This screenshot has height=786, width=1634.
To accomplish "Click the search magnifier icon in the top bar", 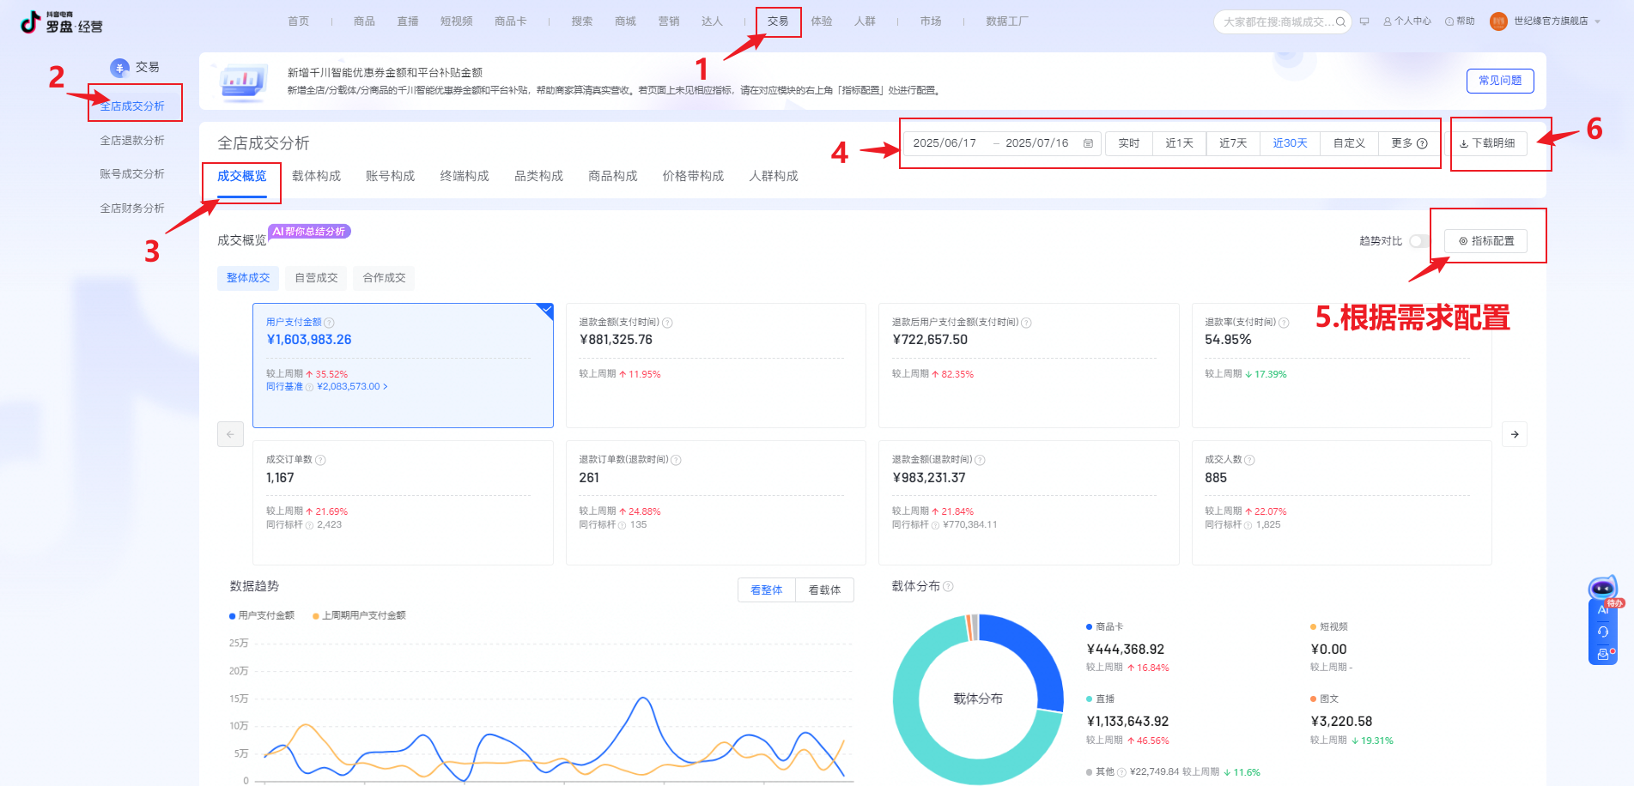I will (1340, 22).
